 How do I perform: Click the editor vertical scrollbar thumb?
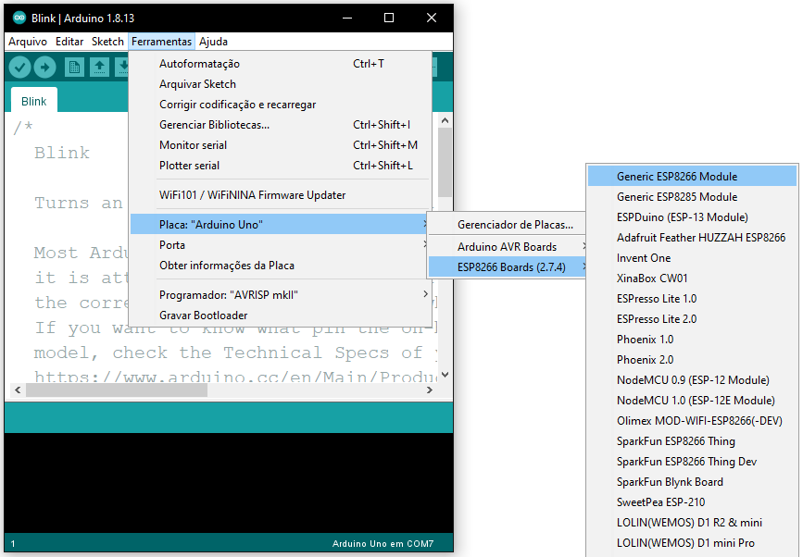click(445, 162)
